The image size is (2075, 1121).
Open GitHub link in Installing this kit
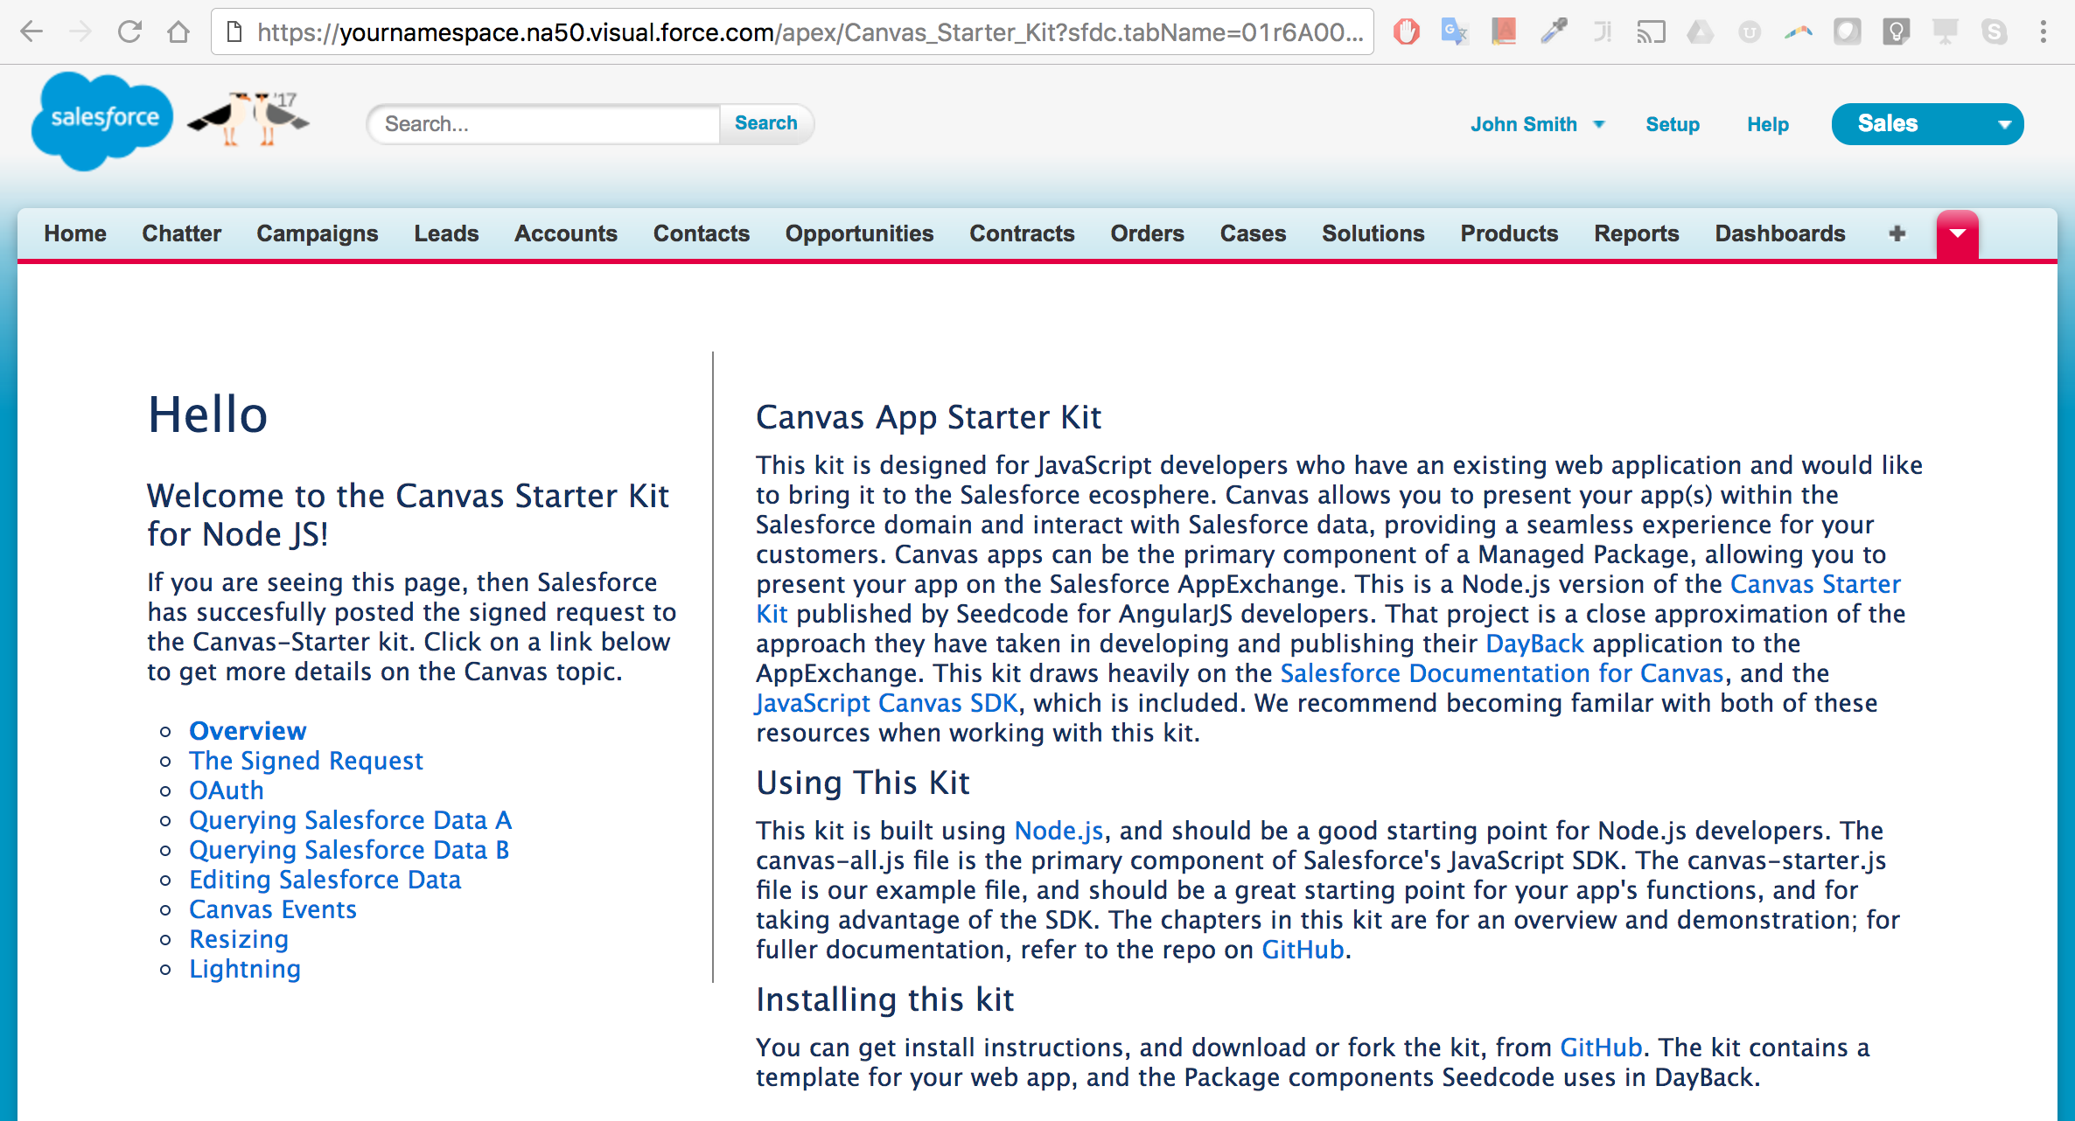point(1601,1048)
